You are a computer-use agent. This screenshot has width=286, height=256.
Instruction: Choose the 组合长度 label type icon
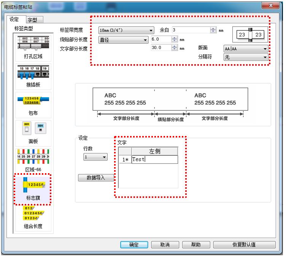click(x=33, y=213)
